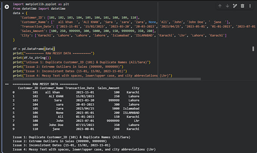Click the date '20-03-2023' in output row 3

pos(85,104)
